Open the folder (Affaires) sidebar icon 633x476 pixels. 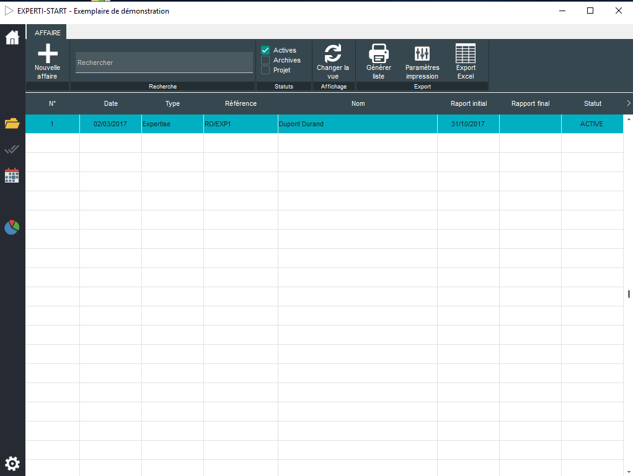[x=12, y=123]
